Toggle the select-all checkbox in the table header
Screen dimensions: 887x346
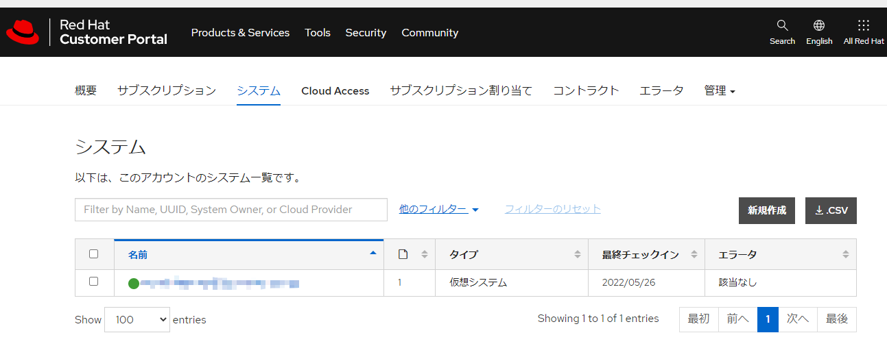(x=94, y=254)
